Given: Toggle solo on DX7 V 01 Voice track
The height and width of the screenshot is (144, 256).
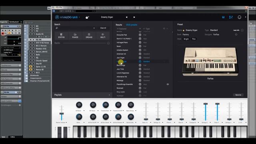Looking at the screenshot, I should click(34, 43).
